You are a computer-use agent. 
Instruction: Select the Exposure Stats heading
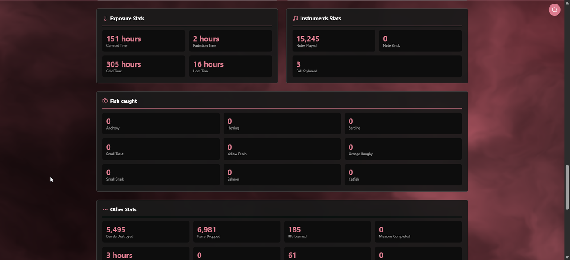(x=127, y=19)
